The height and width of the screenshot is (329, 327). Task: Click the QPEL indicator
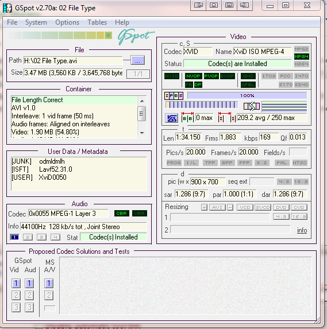coord(248,85)
